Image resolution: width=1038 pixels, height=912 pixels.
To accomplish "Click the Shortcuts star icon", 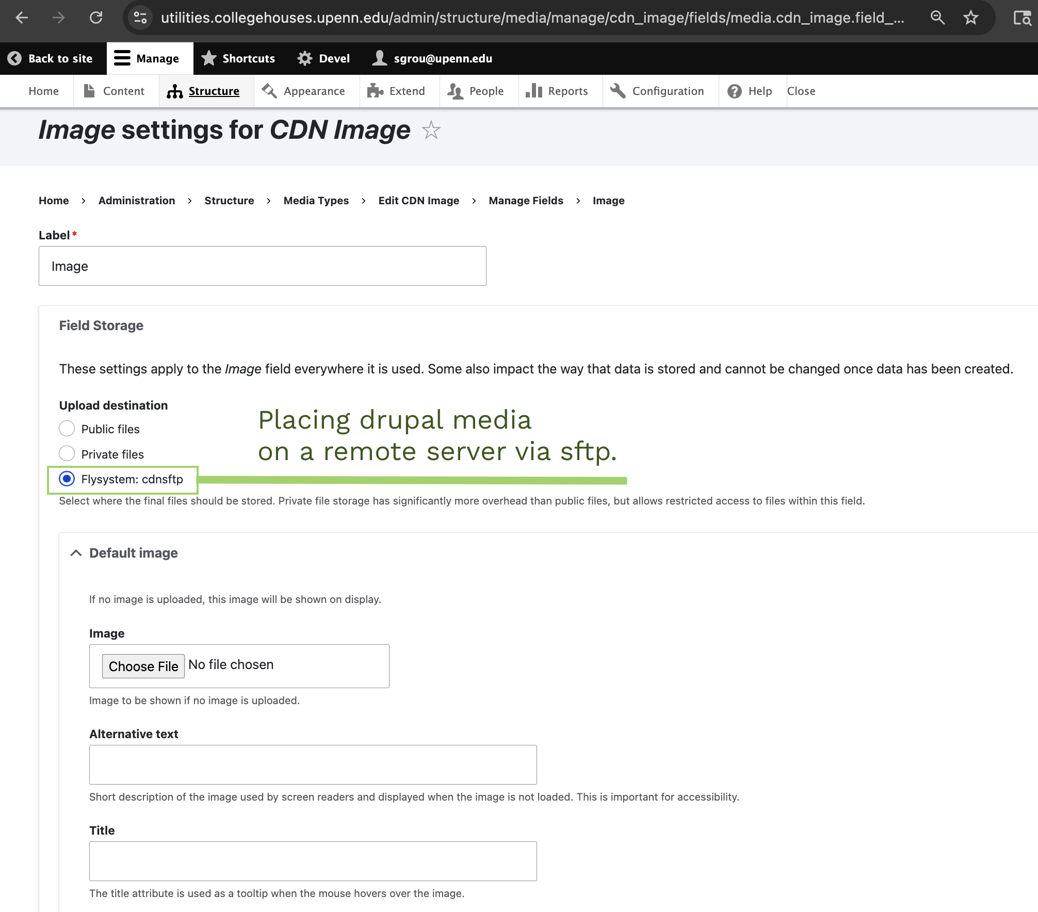I will pos(208,58).
